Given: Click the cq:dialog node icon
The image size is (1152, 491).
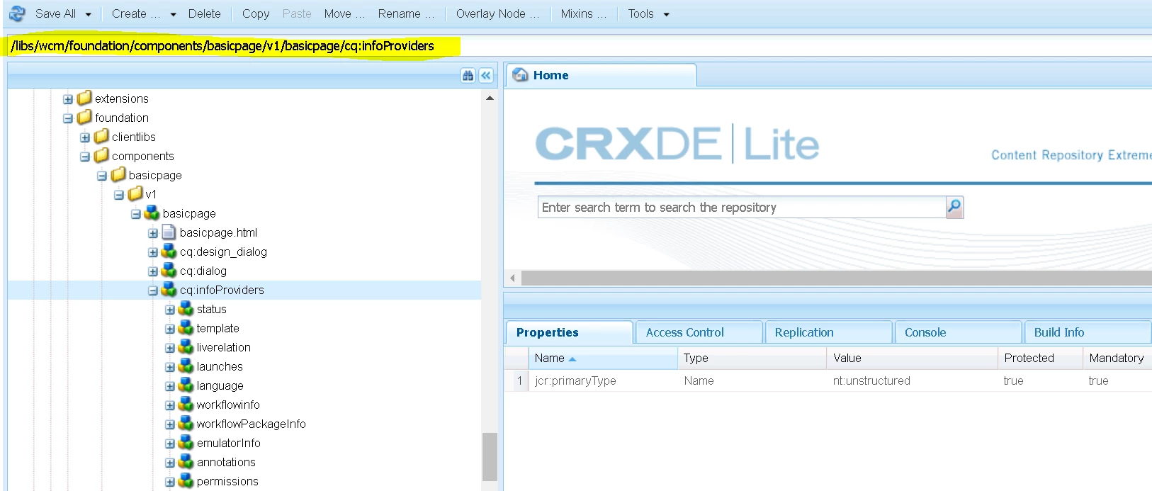Looking at the screenshot, I should 169,270.
